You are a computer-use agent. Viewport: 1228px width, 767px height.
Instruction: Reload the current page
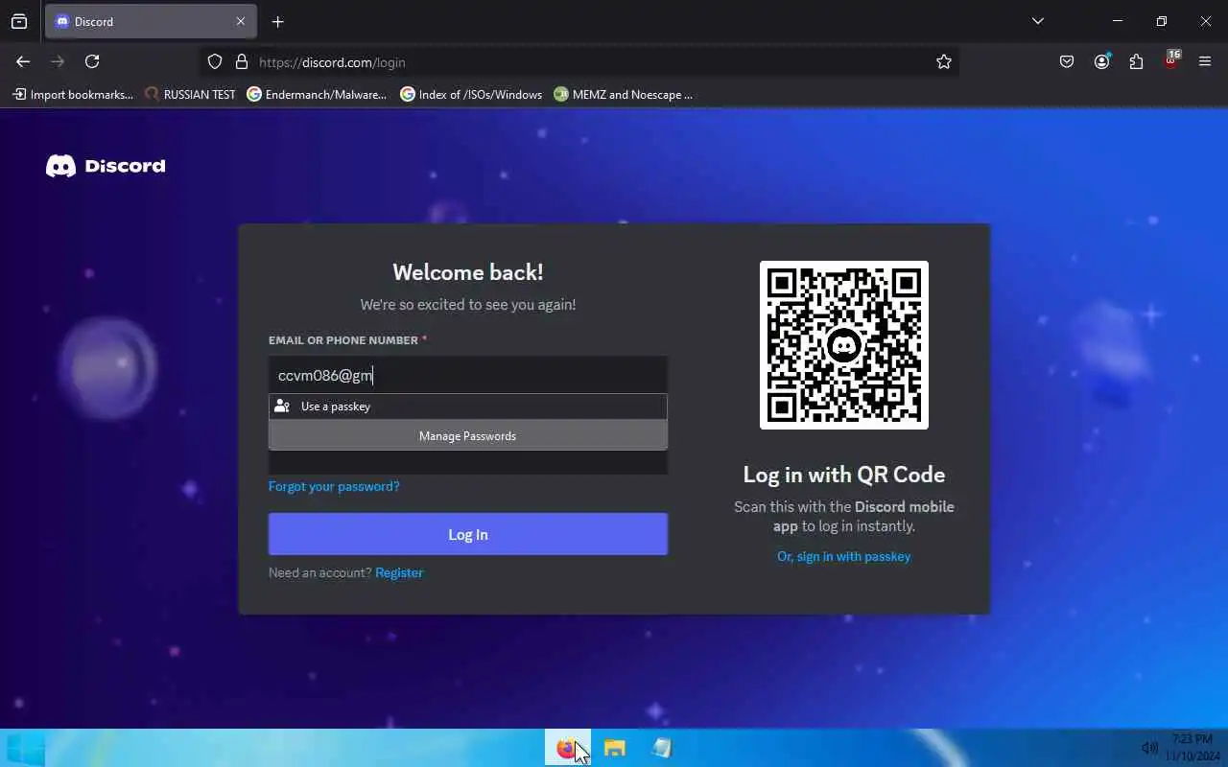pos(92,61)
